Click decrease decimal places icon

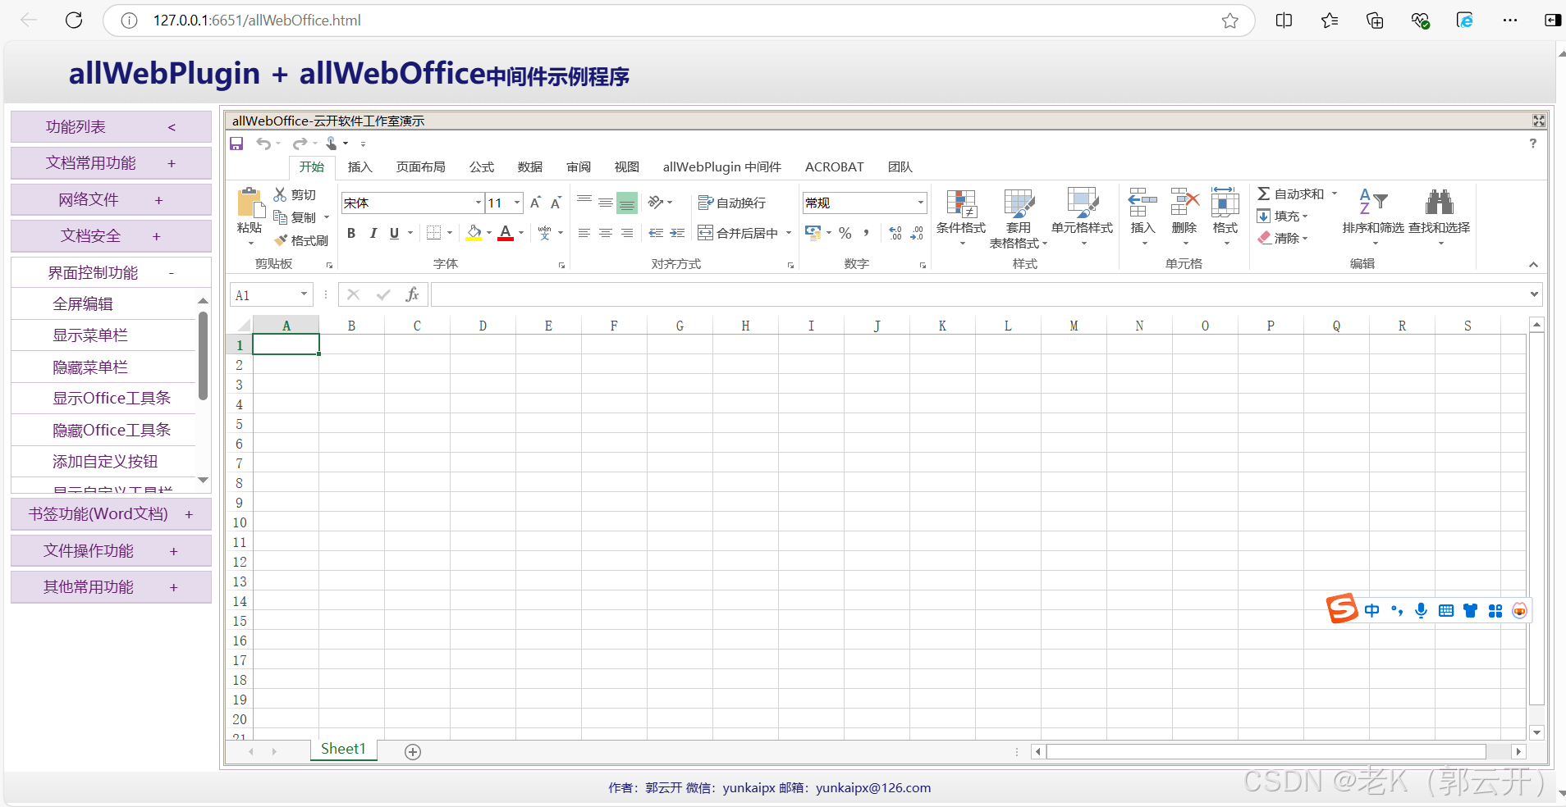click(917, 233)
